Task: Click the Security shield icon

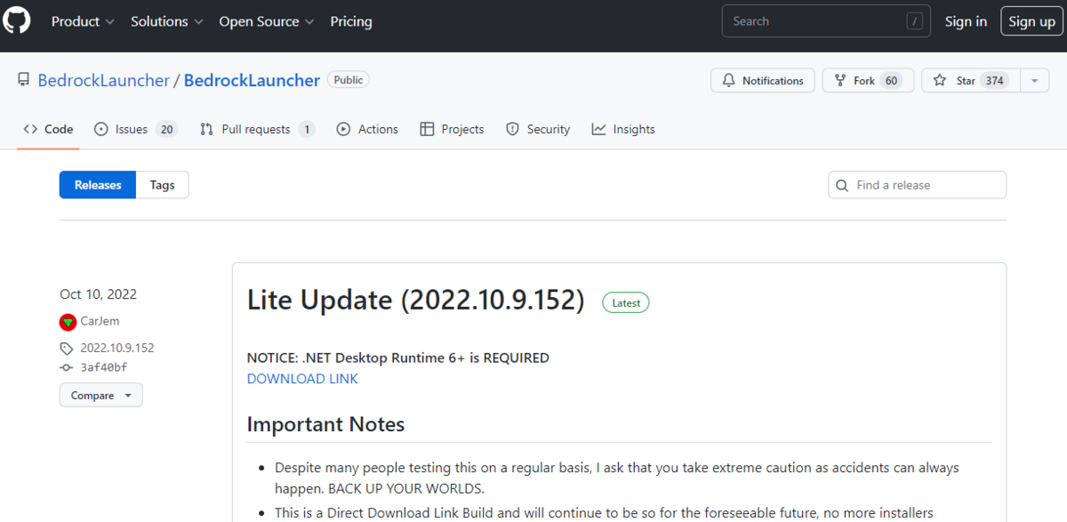Action: (512, 129)
